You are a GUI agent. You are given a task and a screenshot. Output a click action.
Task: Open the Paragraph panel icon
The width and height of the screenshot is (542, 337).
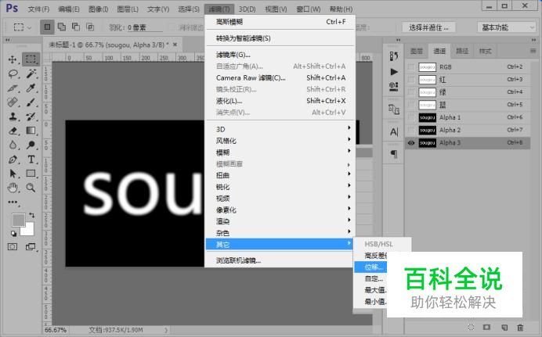394,154
